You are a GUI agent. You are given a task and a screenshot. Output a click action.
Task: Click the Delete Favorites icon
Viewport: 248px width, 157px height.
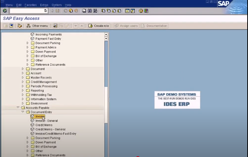61,26
